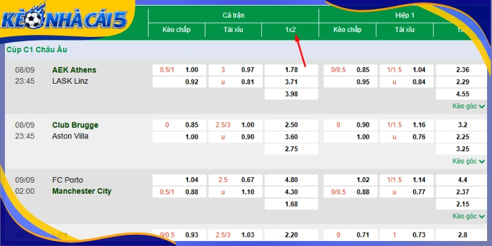Open LASK Linz team link
The height and width of the screenshot is (246, 492).
70,81
